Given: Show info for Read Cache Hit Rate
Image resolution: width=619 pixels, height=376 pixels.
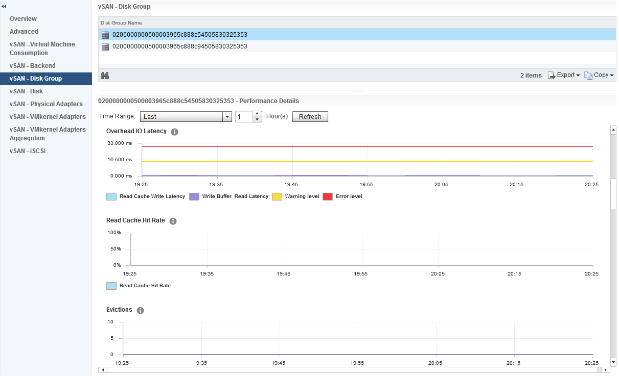Looking at the screenshot, I should pos(173,221).
